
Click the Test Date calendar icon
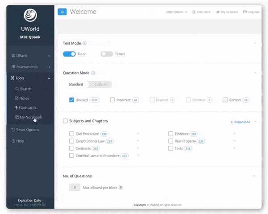pos(194,12)
